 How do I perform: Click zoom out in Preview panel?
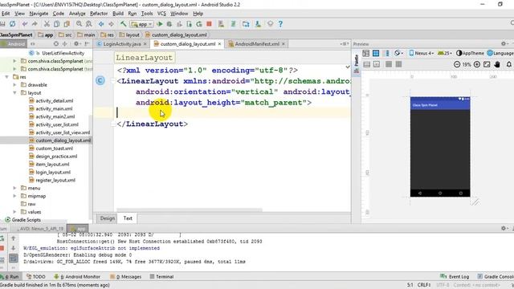click(x=457, y=64)
